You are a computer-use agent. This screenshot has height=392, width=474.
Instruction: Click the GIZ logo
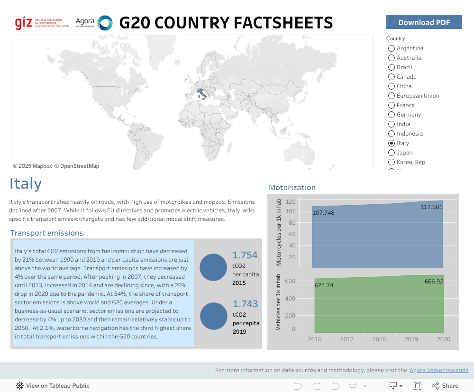(x=42, y=23)
